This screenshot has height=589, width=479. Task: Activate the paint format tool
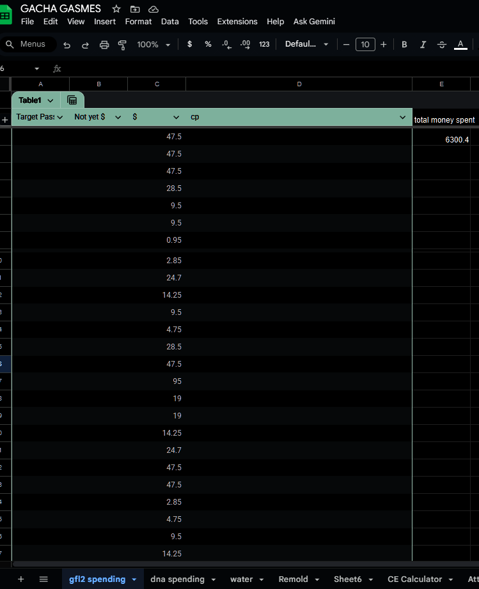(122, 45)
